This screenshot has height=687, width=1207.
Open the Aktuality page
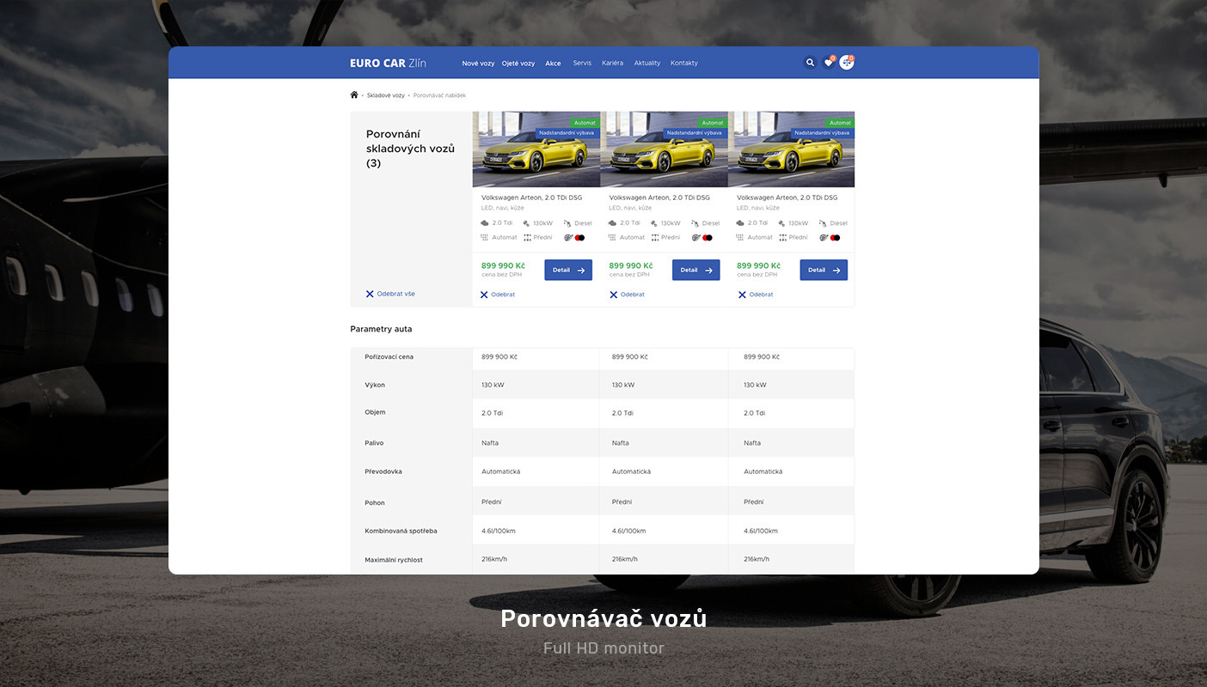(x=647, y=64)
